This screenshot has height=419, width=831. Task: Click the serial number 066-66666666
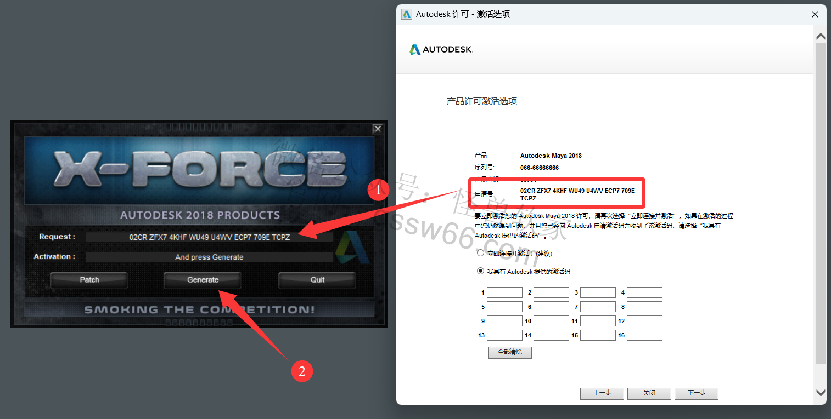tap(539, 168)
